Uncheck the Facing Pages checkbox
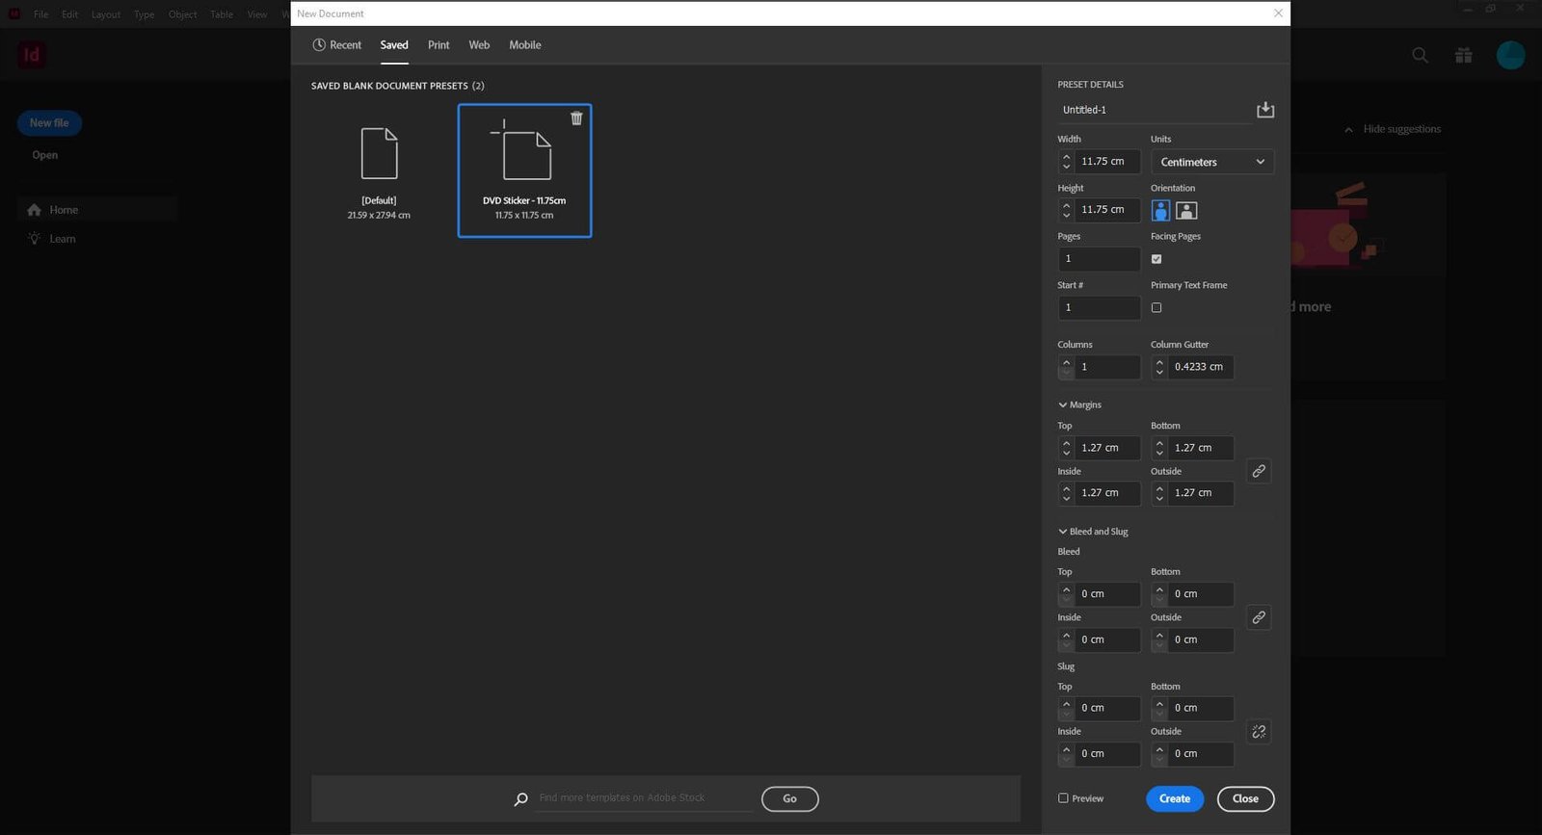This screenshot has height=835, width=1542. point(1156,259)
